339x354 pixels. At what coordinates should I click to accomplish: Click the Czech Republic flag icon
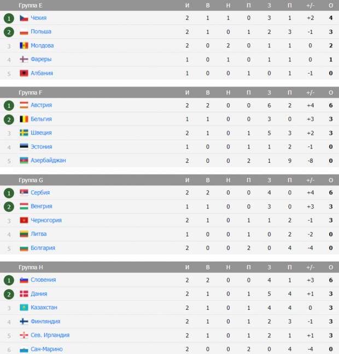click(24, 18)
